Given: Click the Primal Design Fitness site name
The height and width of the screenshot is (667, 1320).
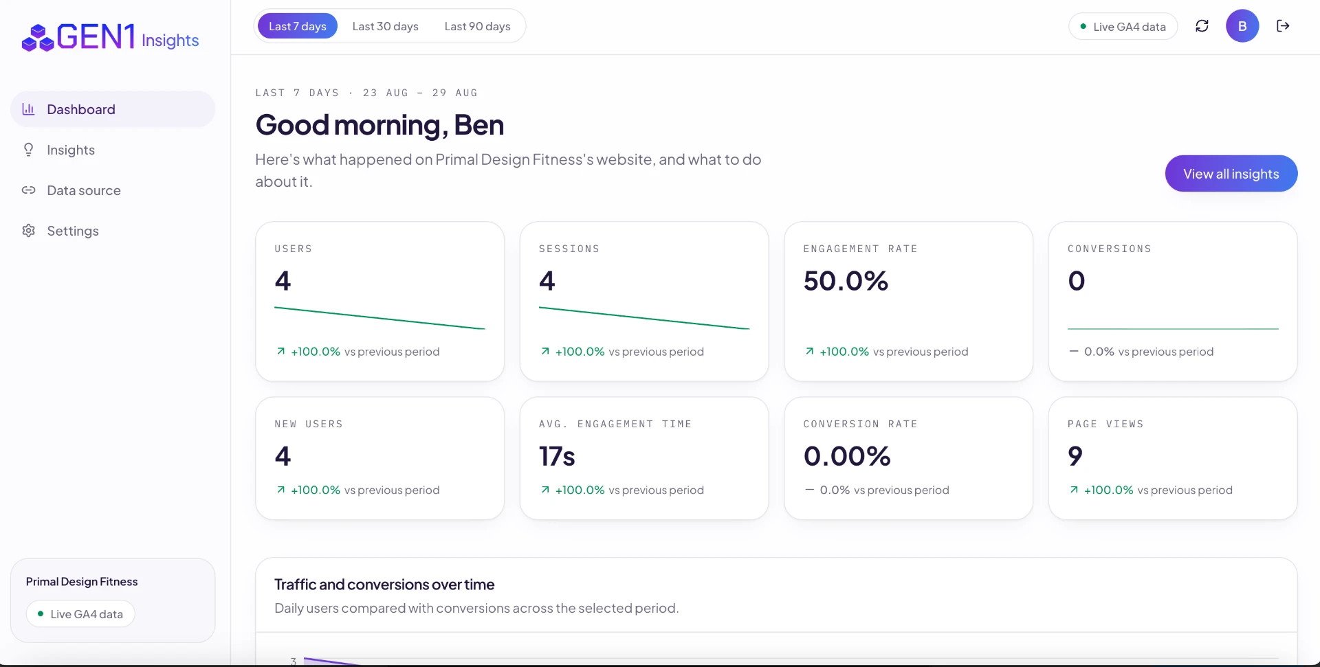Looking at the screenshot, I should pyautogui.click(x=82, y=582).
